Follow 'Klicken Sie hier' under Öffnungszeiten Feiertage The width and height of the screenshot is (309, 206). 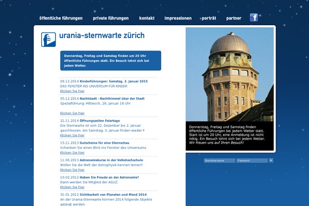point(72,135)
